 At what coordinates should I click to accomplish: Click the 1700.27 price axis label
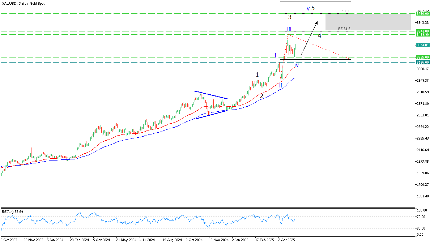click(x=422, y=185)
